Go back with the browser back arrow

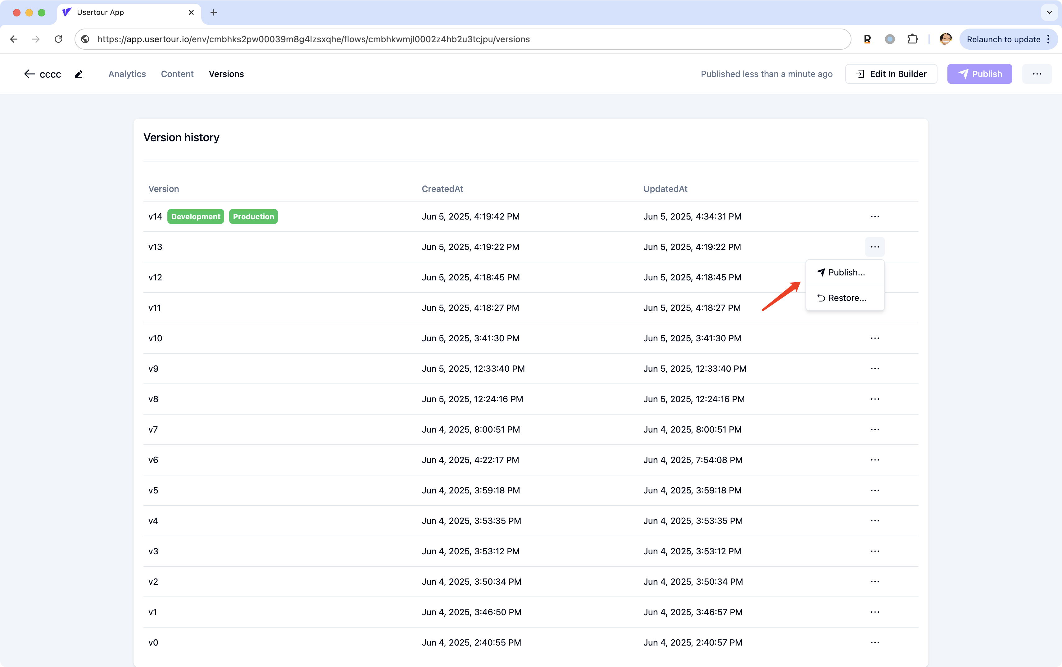pos(14,39)
